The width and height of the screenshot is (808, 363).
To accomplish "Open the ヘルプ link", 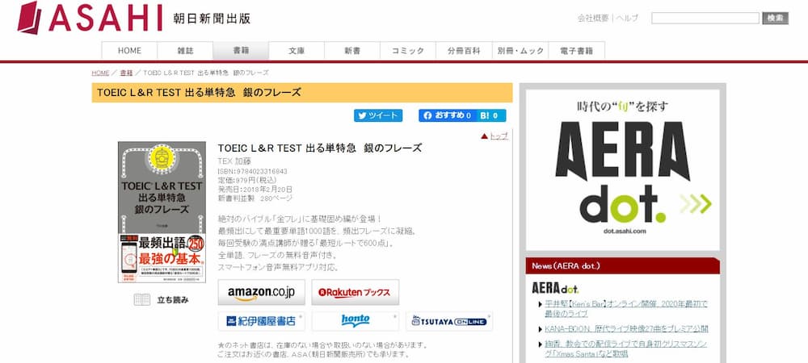I will coord(627,18).
